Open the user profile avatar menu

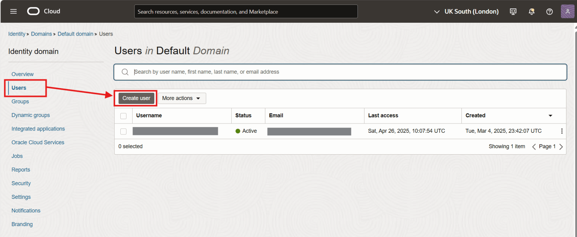(x=567, y=12)
